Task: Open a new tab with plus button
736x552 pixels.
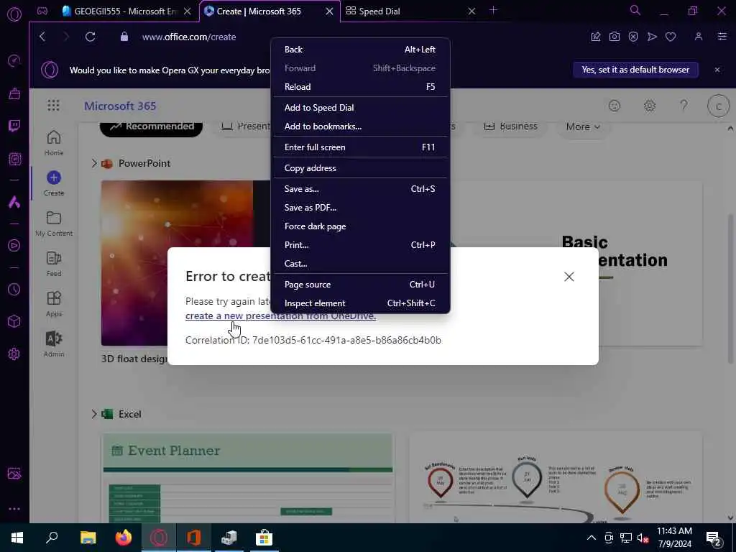Action: coord(493,10)
